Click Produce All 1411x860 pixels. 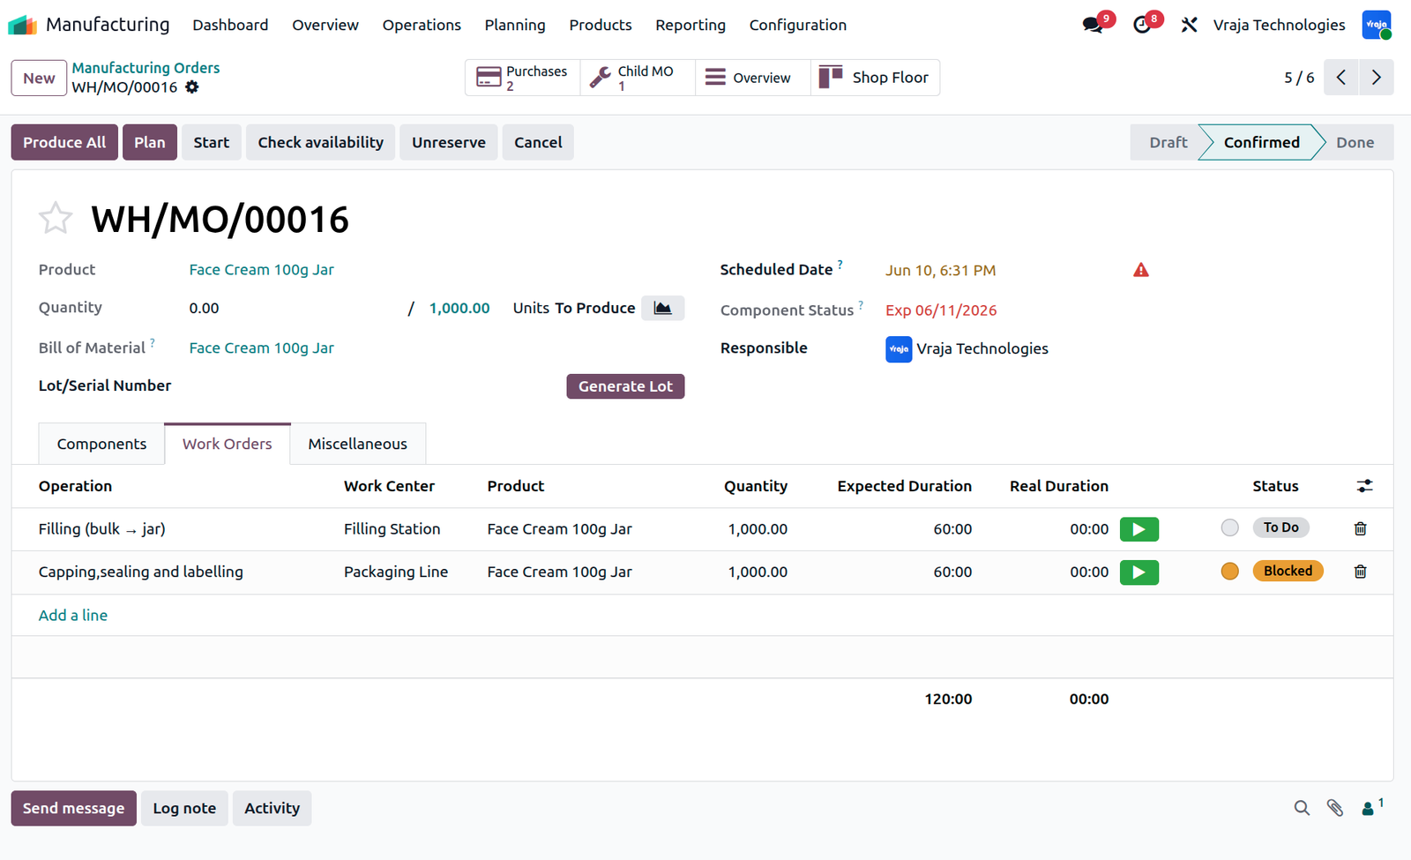coord(64,142)
